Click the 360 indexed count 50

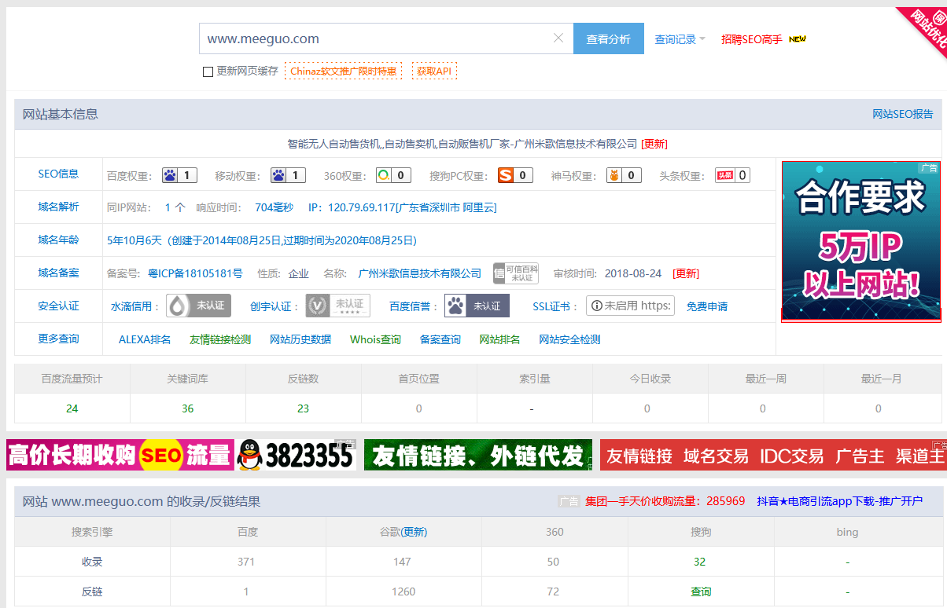pos(554,562)
